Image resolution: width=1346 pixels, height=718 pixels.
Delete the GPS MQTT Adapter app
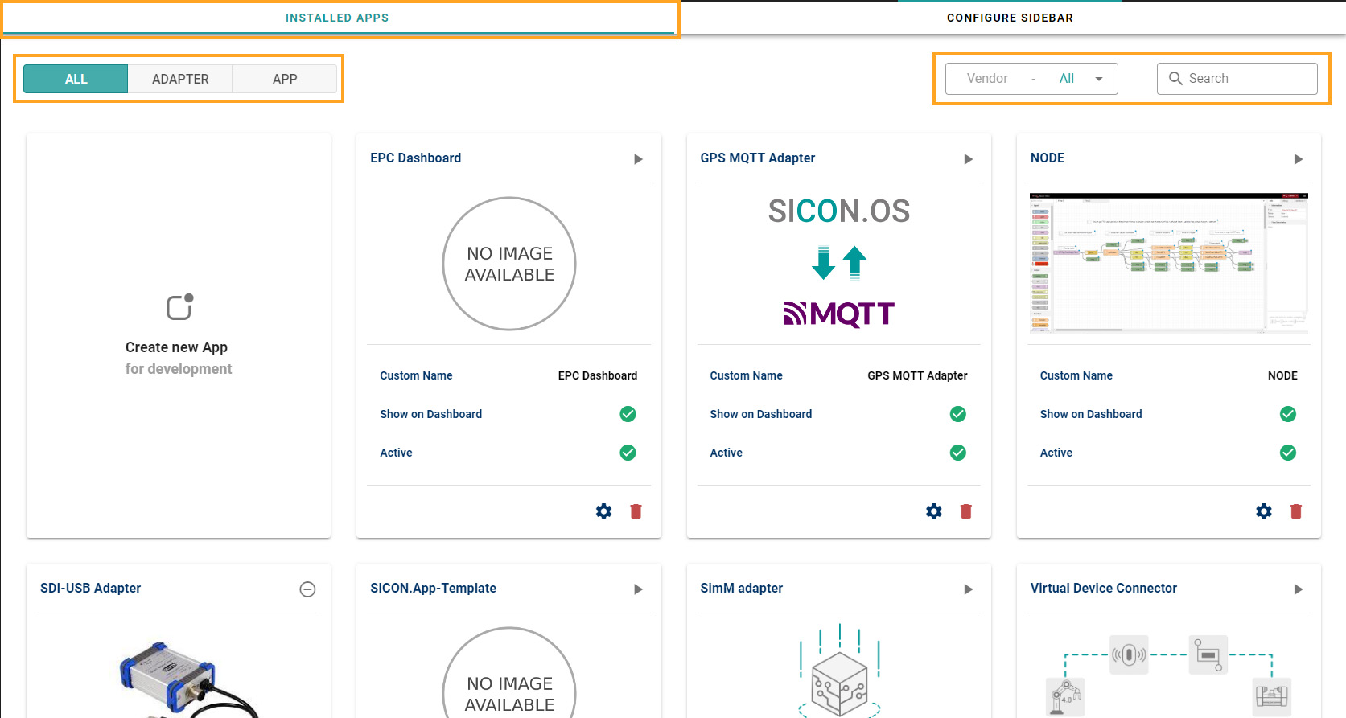[965, 511]
